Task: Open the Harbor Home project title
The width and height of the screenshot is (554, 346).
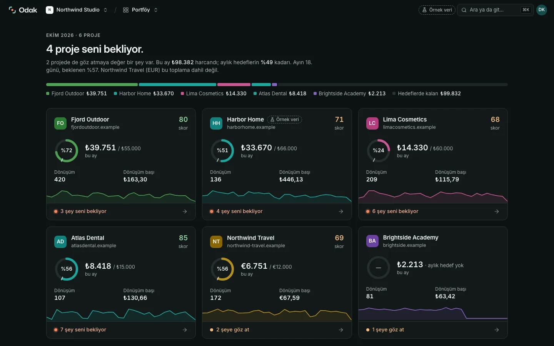Action: click(x=245, y=120)
